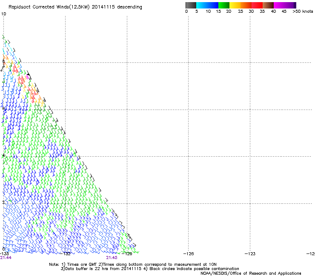The height and width of the screenshot is (276, 315).
Task: Click the latitude axis label '10'
Action: pyautogui.click(x=3, y=14)
